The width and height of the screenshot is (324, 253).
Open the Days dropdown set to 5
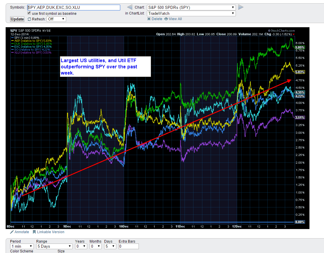pos(110,246)
